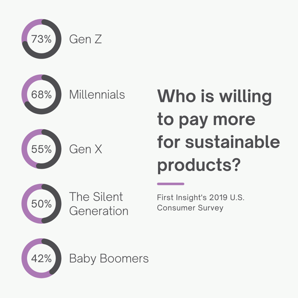Click the Gen X label
The image size is (298, 298).
coord(86,149)
